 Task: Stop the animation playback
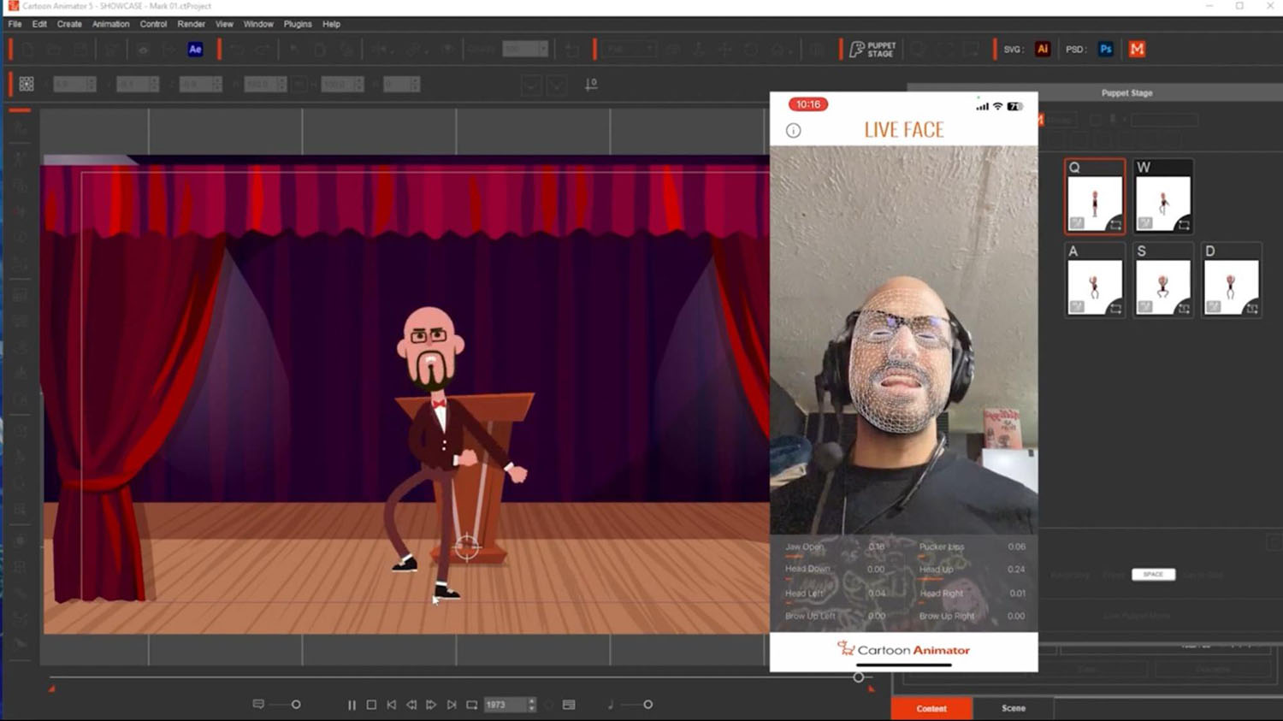371,705
